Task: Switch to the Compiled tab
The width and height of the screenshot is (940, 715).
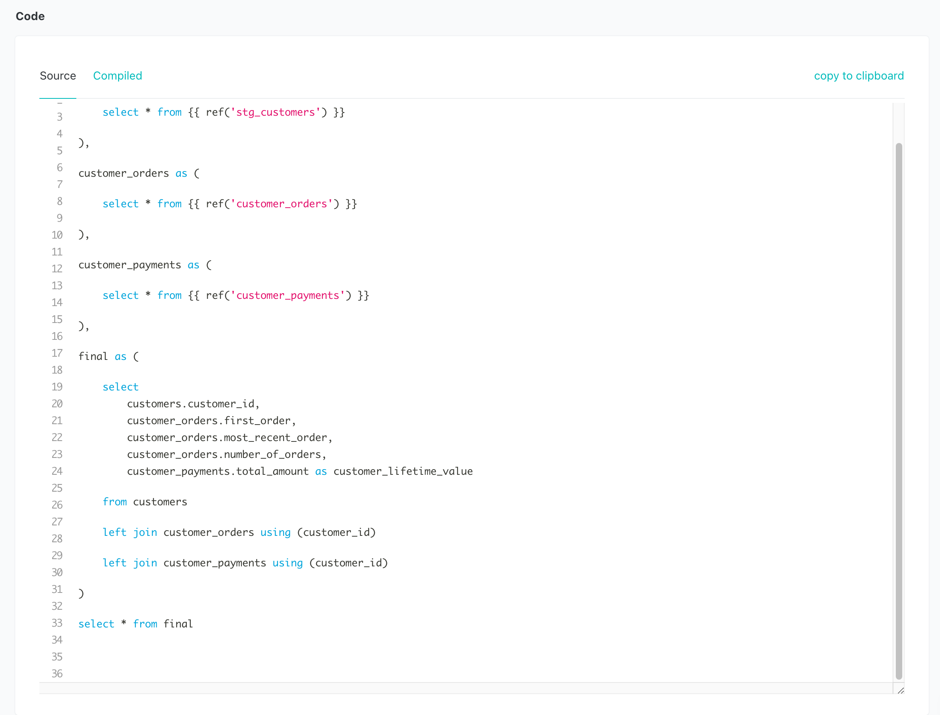Action: [x=117, y=76]
